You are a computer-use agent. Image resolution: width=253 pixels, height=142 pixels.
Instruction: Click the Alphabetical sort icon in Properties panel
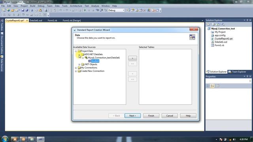click(x=212, y=86)
